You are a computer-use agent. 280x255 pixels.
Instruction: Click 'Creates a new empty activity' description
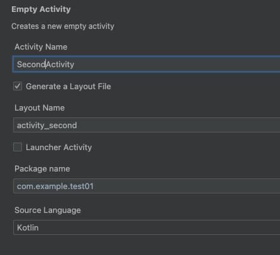[63, 26]
